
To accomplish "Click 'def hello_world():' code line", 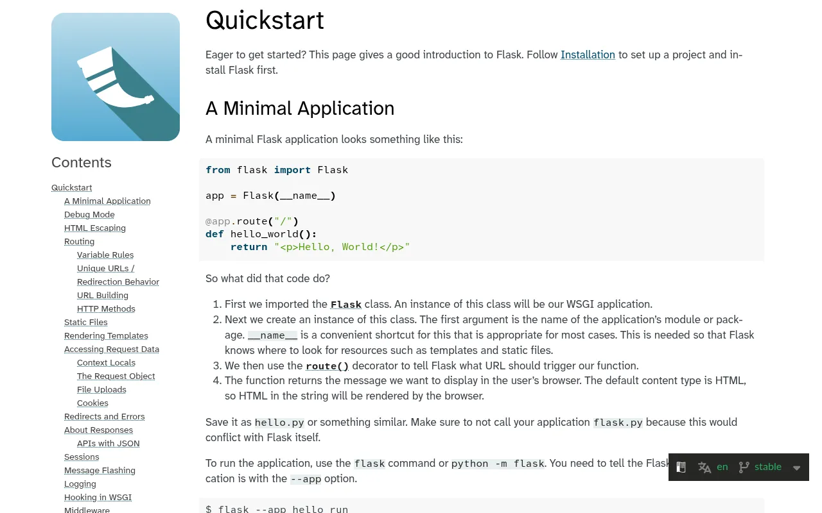I will [x=261, y=234].
